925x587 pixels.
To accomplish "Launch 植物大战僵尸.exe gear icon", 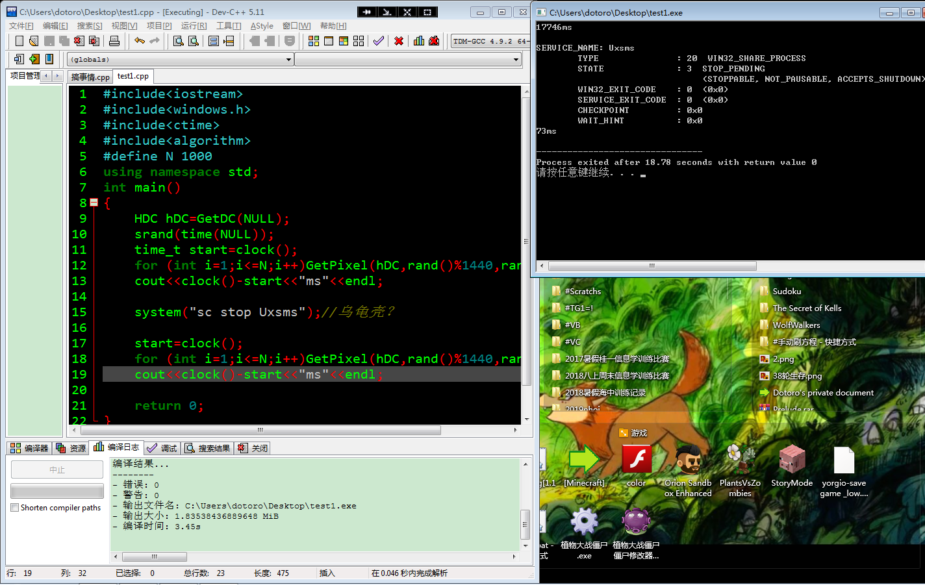I will click(x=584, y=534).
